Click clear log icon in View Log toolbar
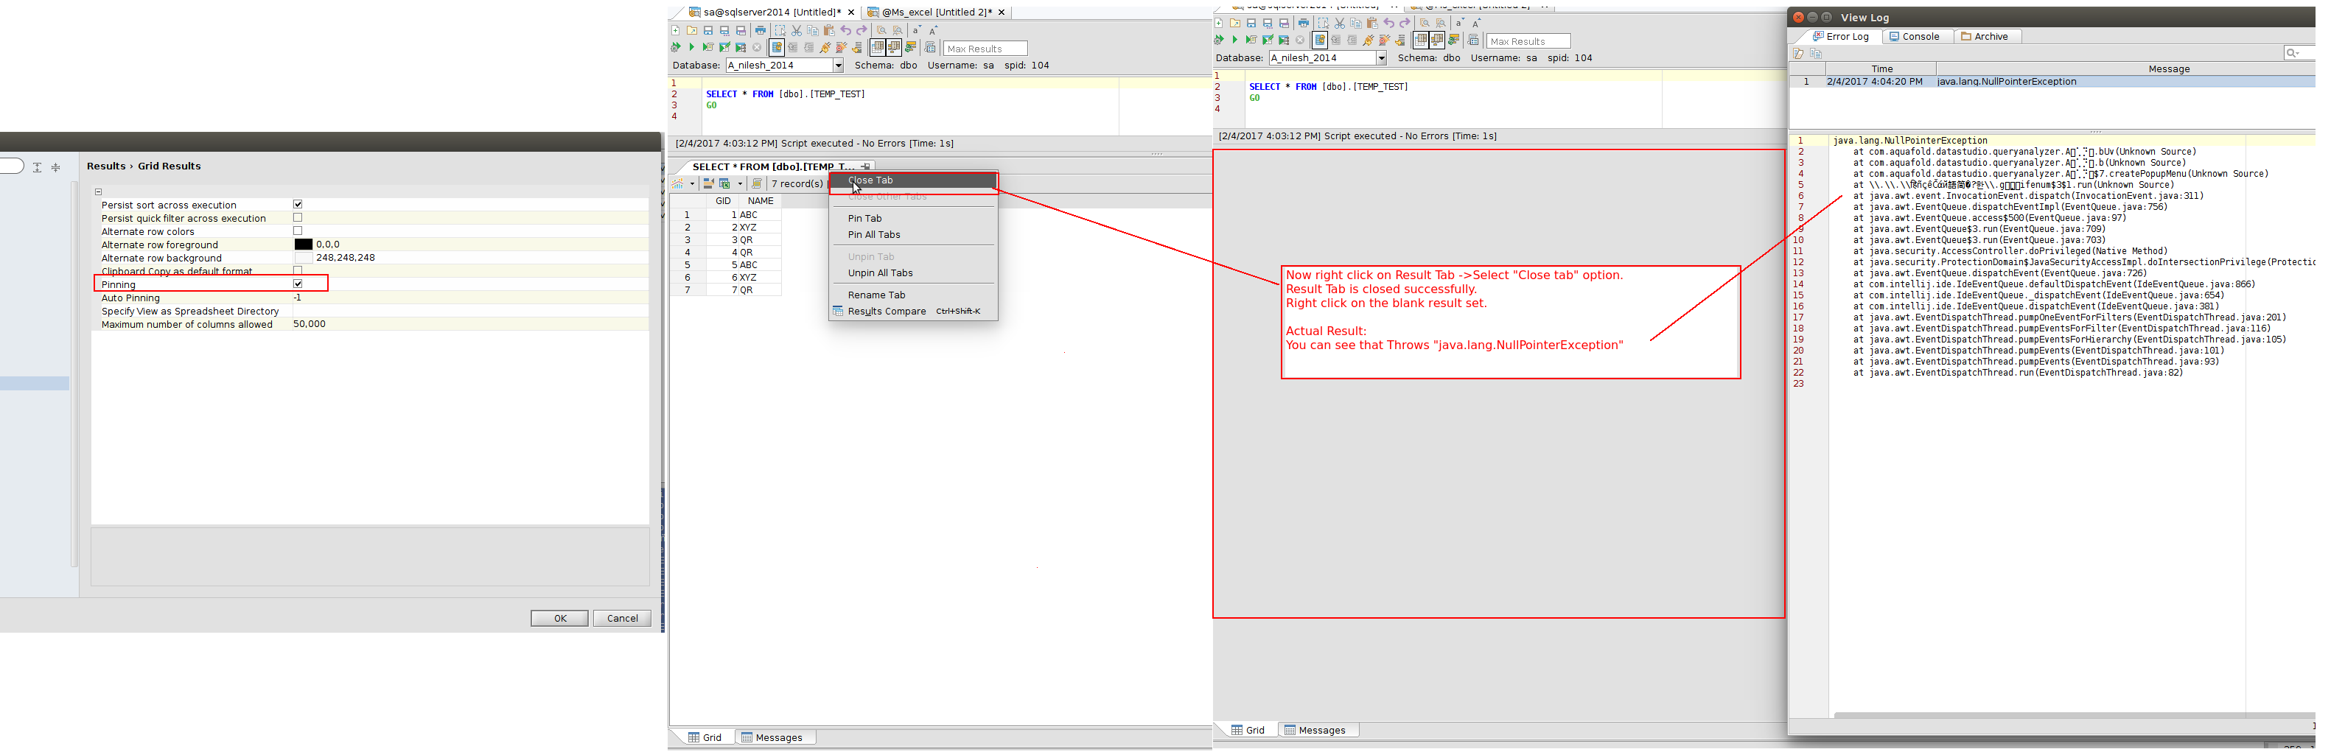Image resolution: width=2331 pixels, height=752 pixels. pos(1799,53)
